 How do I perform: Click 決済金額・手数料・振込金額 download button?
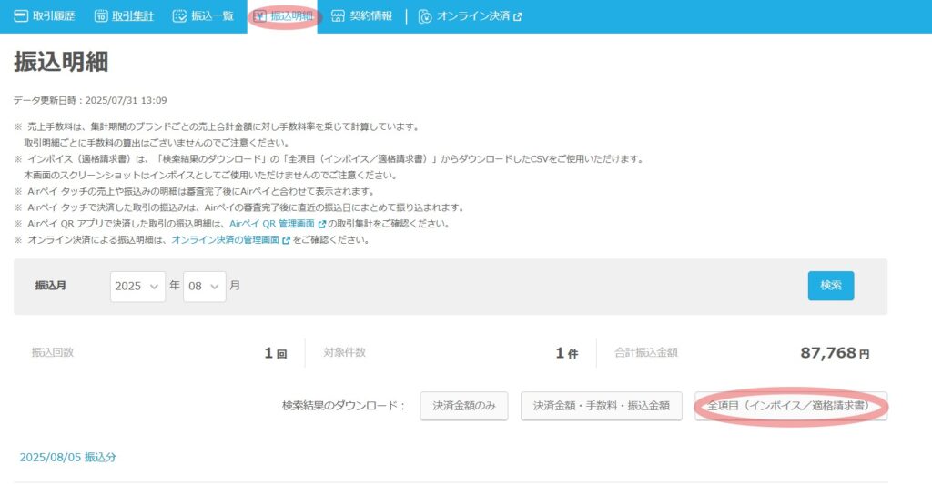point(601,406)
